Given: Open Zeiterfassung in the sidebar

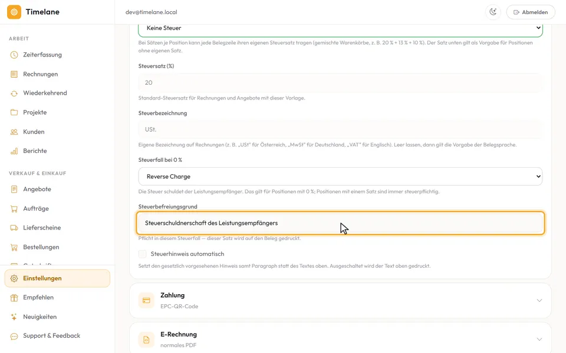Looking at the screenshot, I should (x=57, y=55).
